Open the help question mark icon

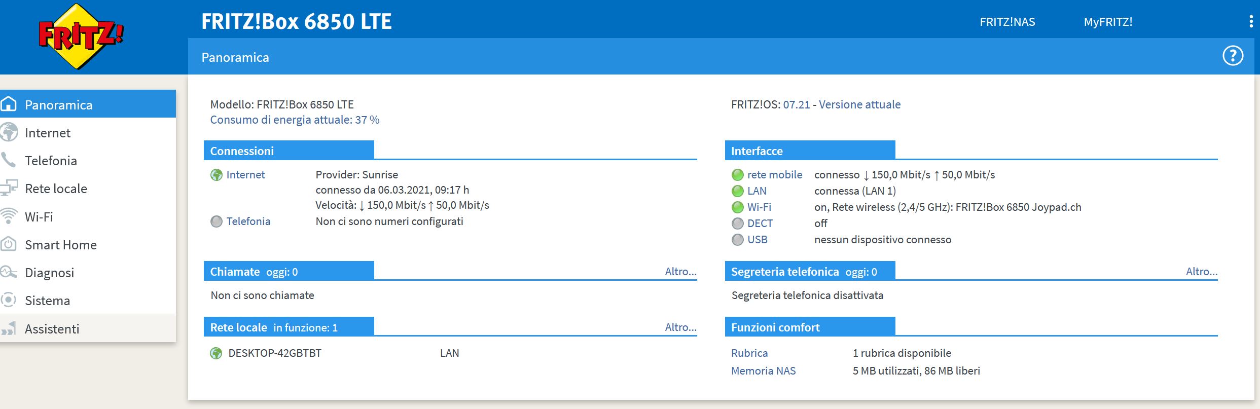(x=1233, y=56)
